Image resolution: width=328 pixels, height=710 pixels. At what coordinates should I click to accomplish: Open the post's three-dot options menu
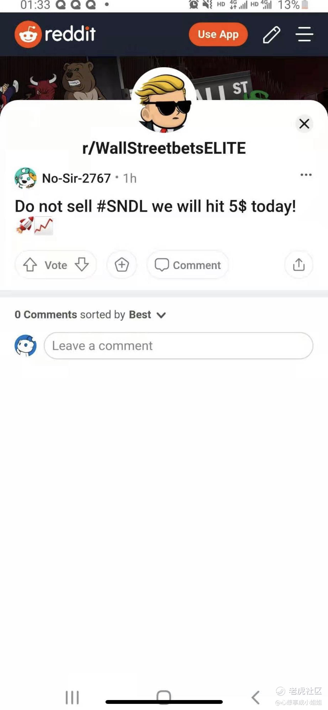(x=306, y=175)
